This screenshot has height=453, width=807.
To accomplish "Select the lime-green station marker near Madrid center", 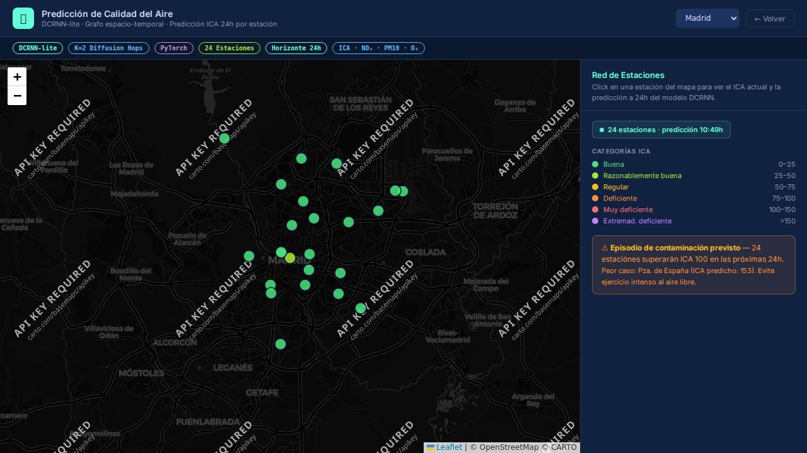I will pos(290,258).
